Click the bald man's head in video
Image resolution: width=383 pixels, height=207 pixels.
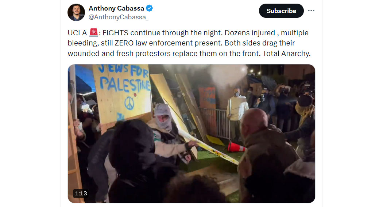point(254,120)
